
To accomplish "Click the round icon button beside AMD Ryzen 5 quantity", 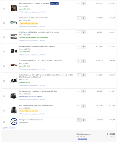I will [x=84, y=4].
